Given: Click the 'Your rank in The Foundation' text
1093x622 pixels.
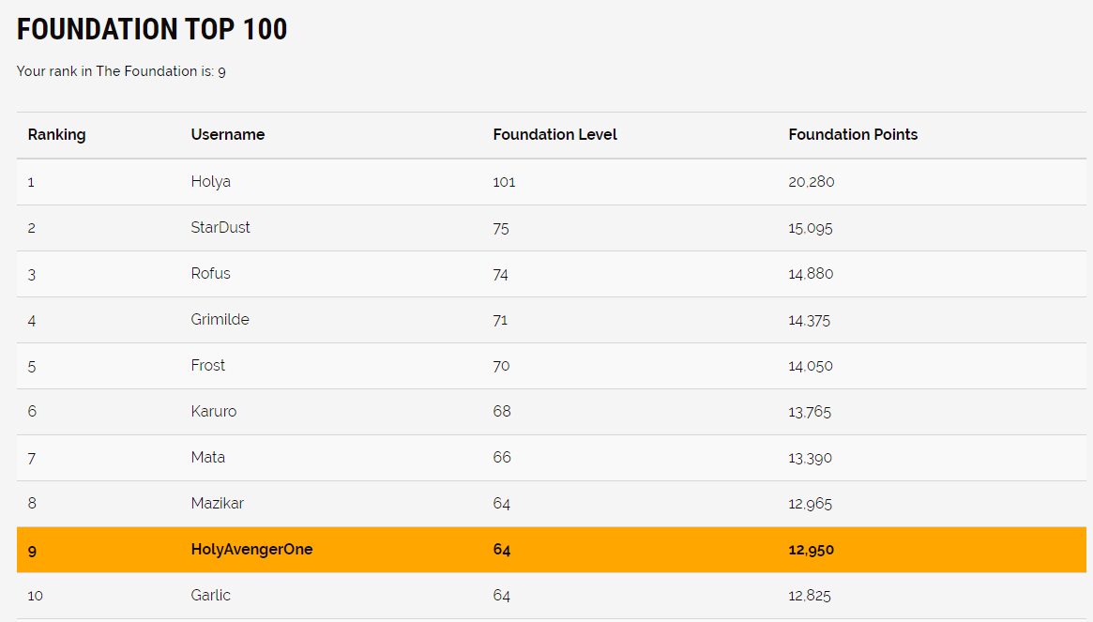Looking at the screenshot, I should [x=121, y=71].
